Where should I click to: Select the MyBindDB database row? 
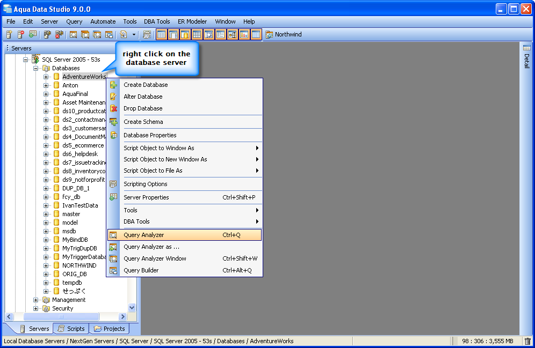click(75, 240)
